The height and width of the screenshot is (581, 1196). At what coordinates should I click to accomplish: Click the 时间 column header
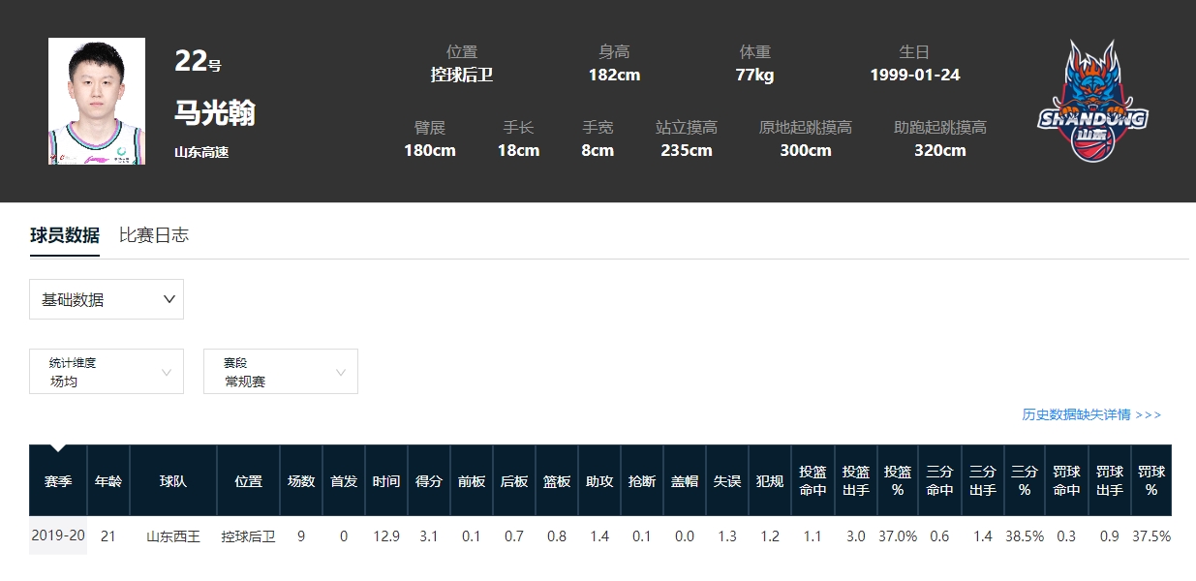click(x=386, y=480)
